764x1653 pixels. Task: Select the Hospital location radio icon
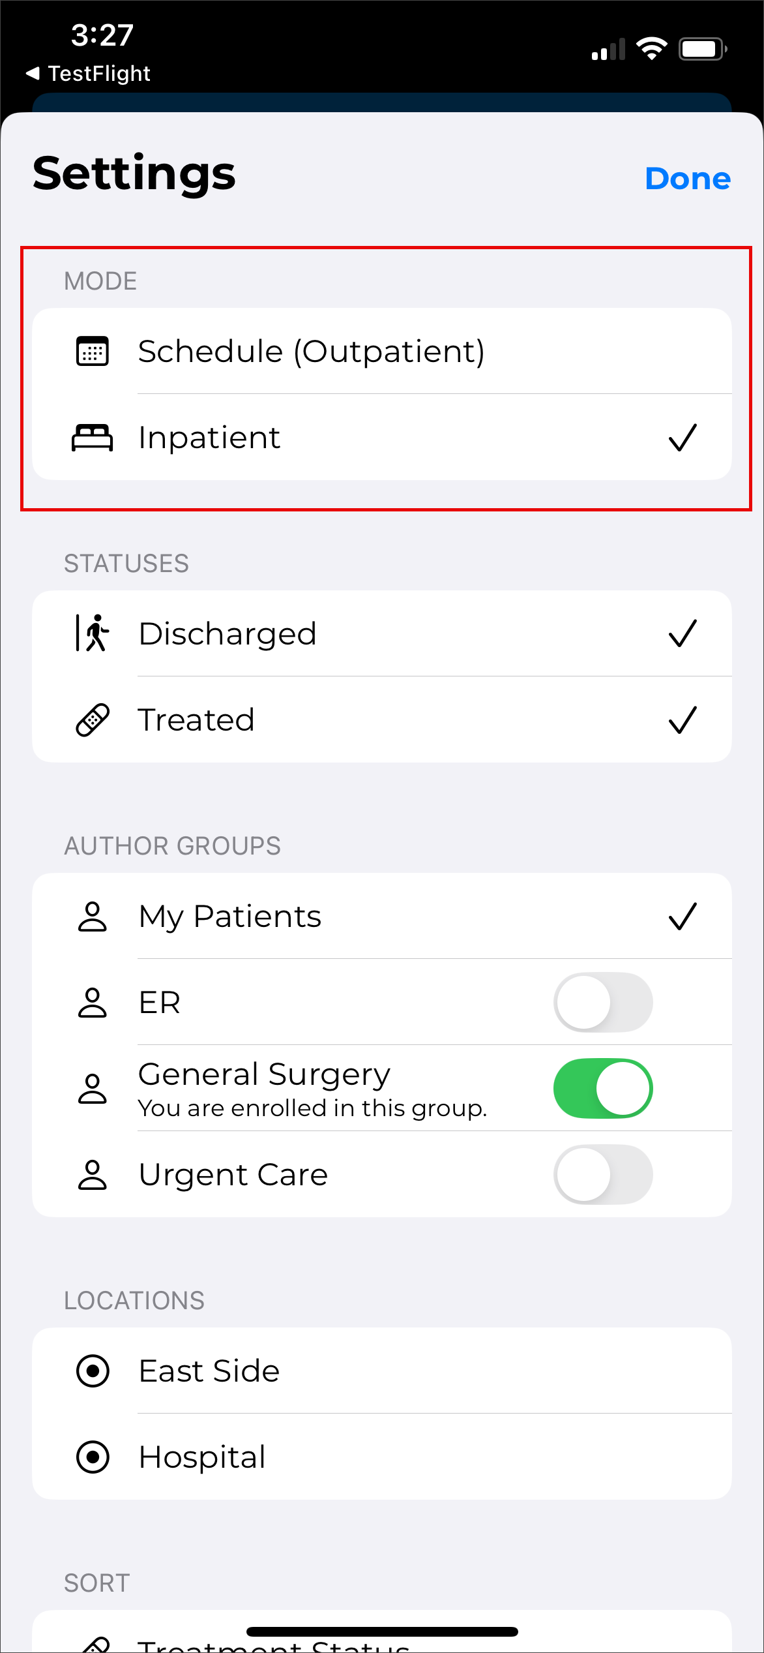93,1457
